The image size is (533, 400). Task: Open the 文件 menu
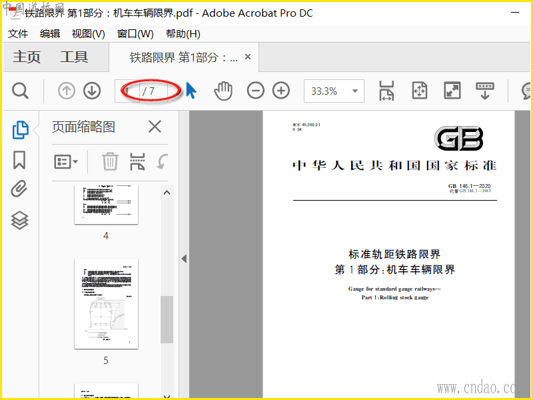(18, 34)
